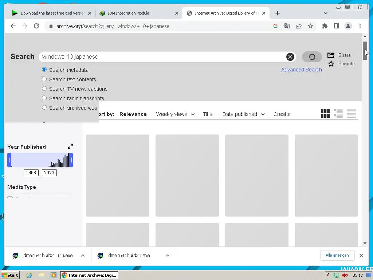Click the Alle anzeigen button
Image resolution: width=373 pixels, height=280 pixels.
click(337, 255)
